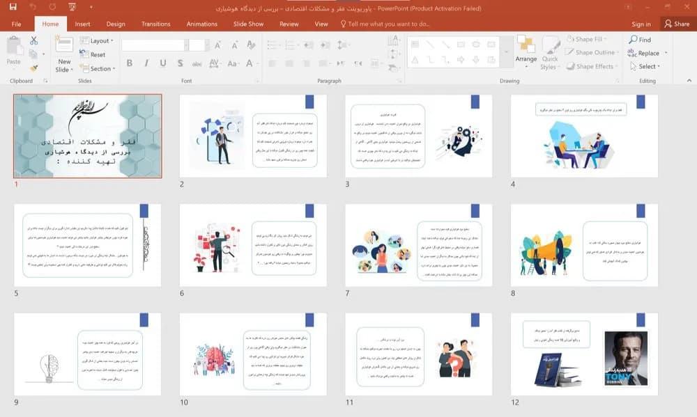The width and height of the screenshot is (697, 417).
Task: Select slide 1 title thumbnail
Action: [x=88, y=136]
